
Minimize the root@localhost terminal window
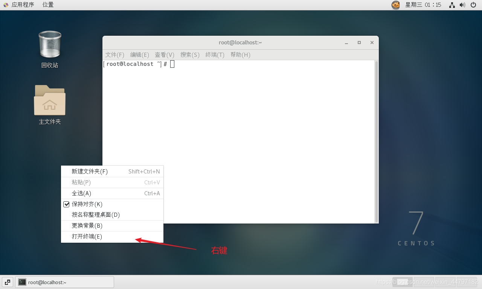coord(346,43)
